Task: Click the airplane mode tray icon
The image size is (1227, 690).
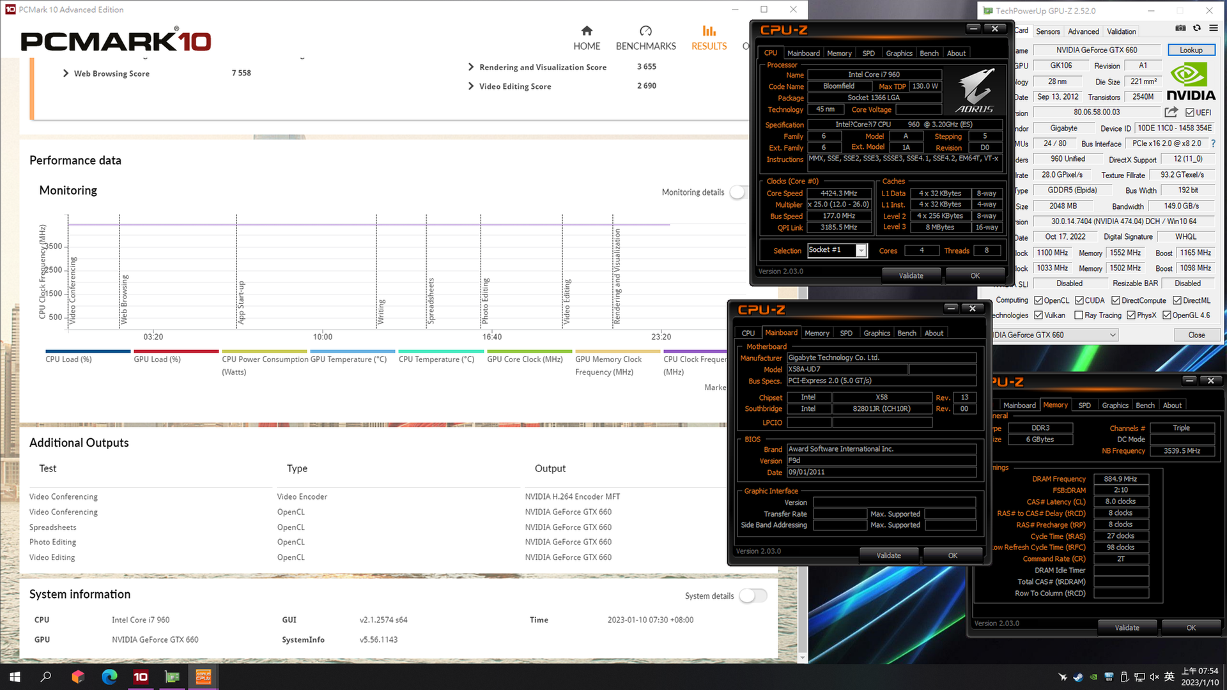Action: click(1062, 677)
